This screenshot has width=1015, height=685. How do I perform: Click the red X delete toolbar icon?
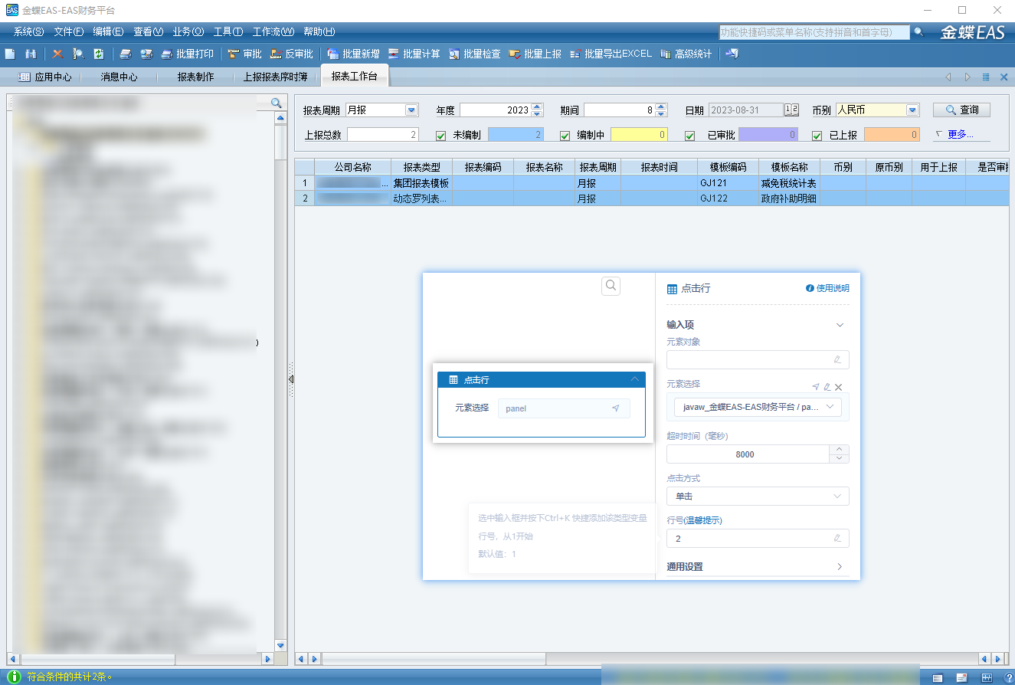[x=57, y=54]
